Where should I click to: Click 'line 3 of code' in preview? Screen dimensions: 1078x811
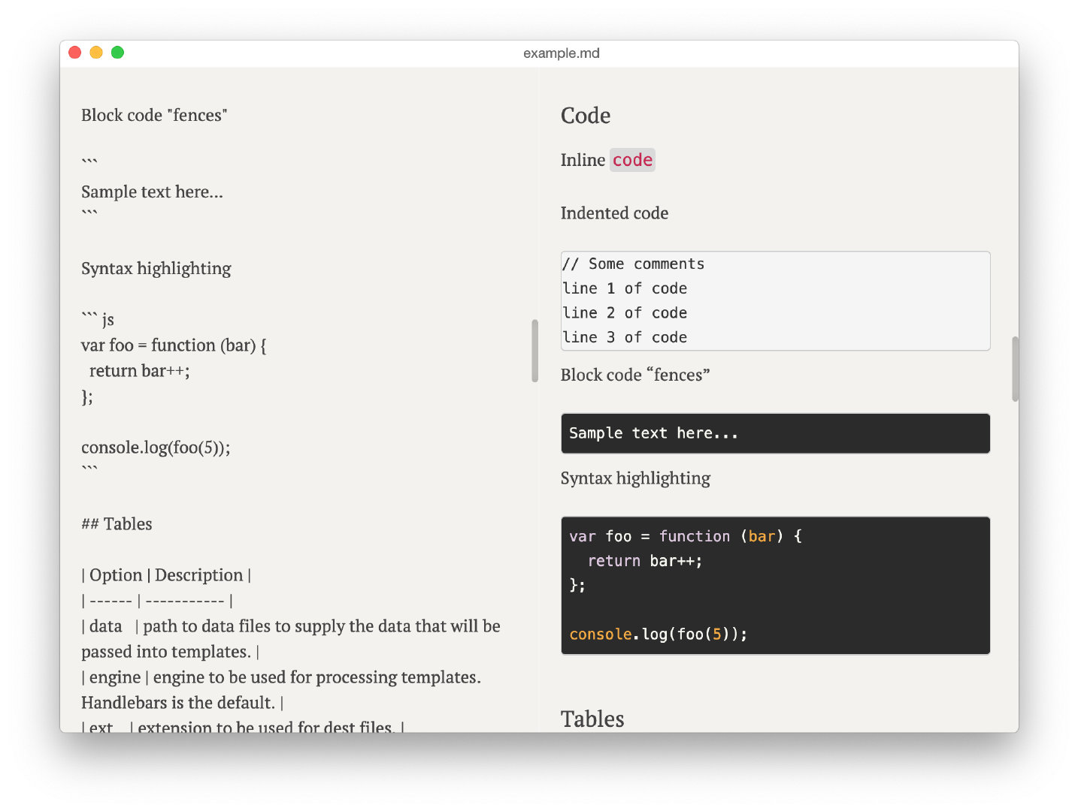pyautogui.click(x=625, y=338)
